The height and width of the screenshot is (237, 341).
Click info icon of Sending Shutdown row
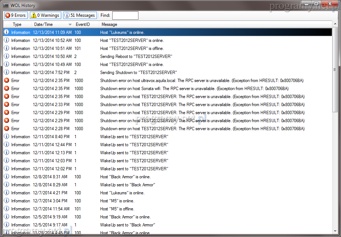[x=6, y=73]
